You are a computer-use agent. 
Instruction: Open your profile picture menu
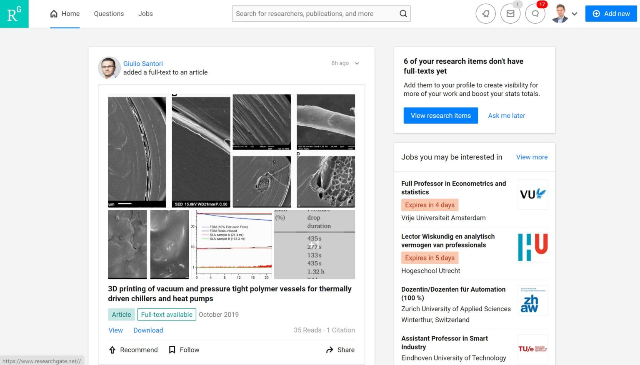560,14
